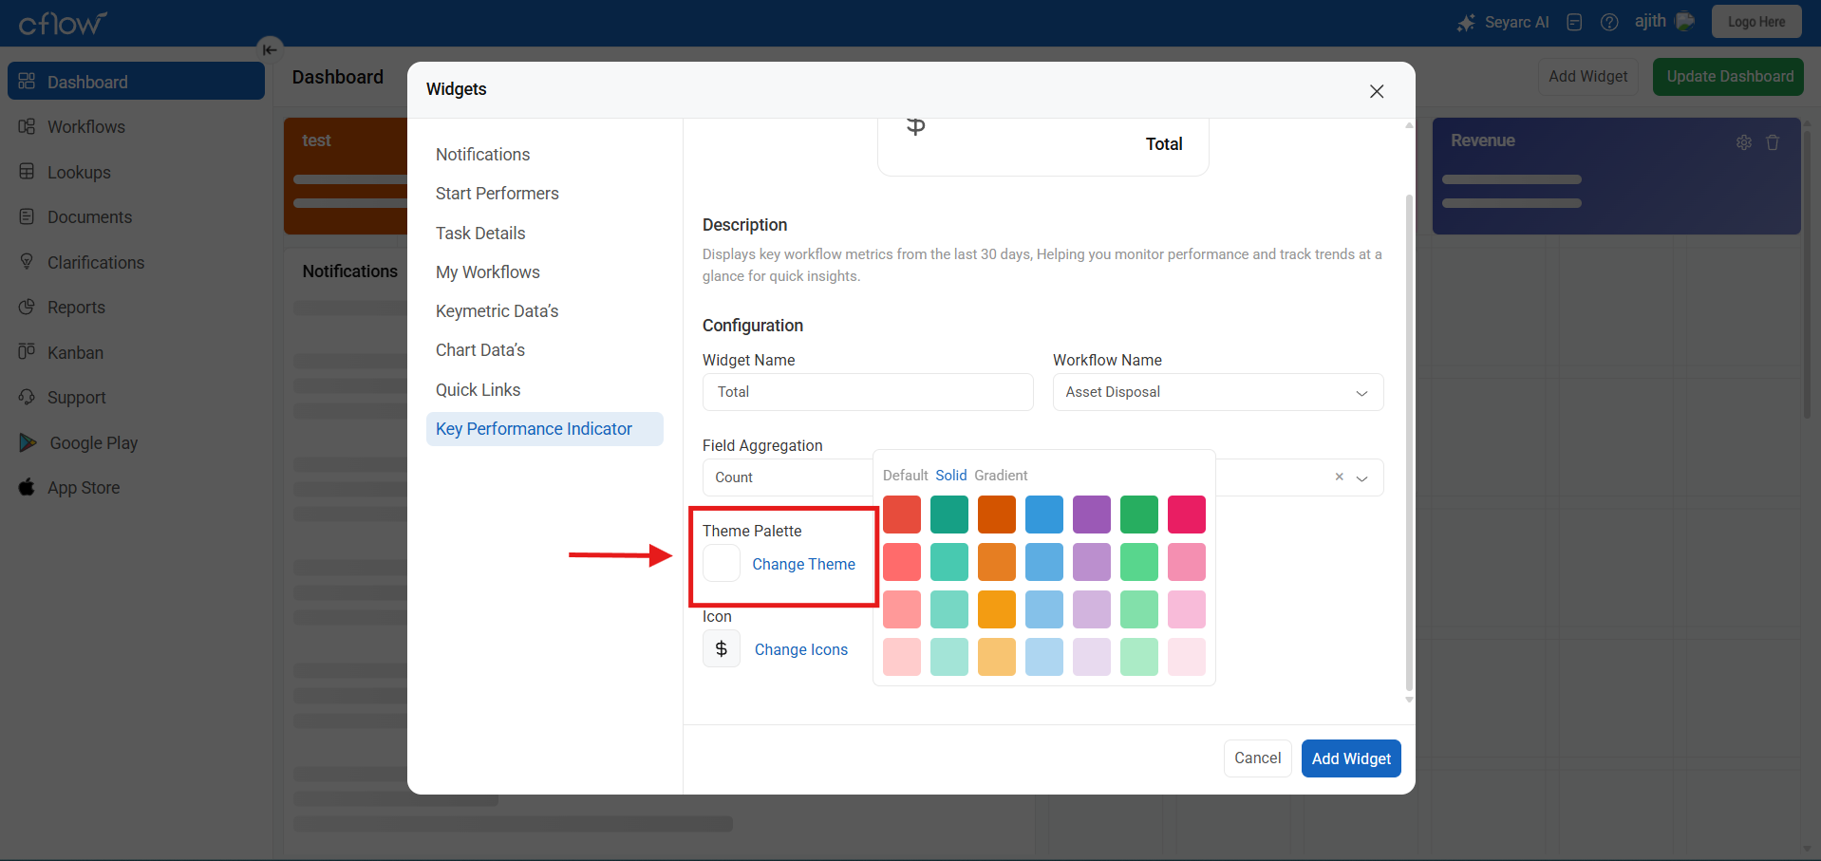
Task: Expand the Workflow Name dropdown
Action: point(1361,393)
